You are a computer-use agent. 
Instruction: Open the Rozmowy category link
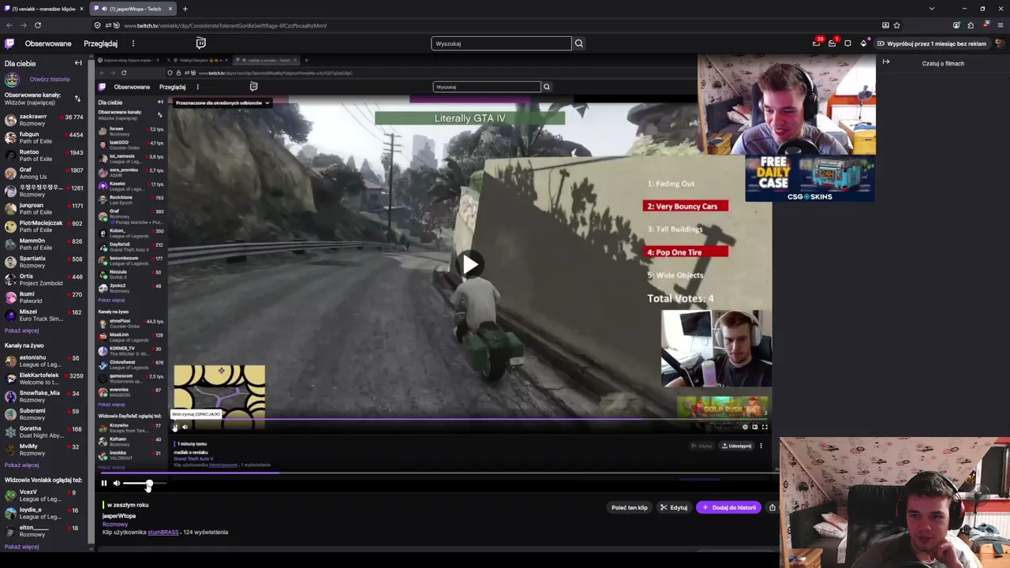(115, 524)
